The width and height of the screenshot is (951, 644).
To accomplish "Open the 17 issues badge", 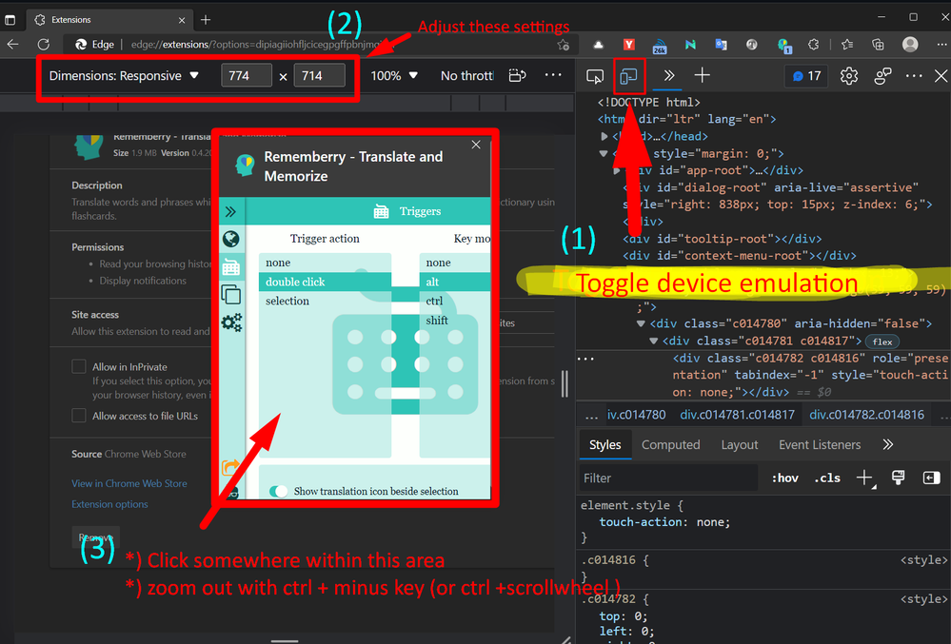I will 806,76.
